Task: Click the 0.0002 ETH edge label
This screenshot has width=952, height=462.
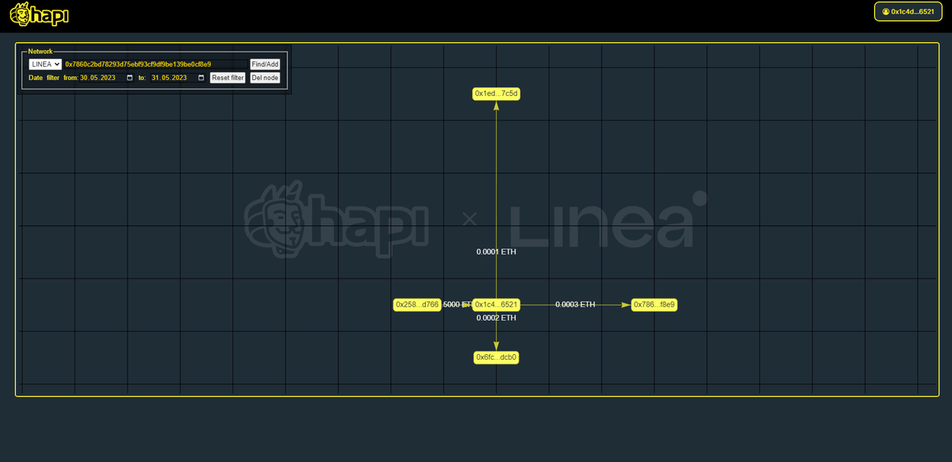Action: click(x=496, y=318)
